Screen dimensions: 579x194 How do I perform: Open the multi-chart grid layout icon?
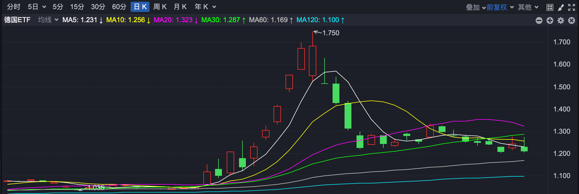pos(550,7)
